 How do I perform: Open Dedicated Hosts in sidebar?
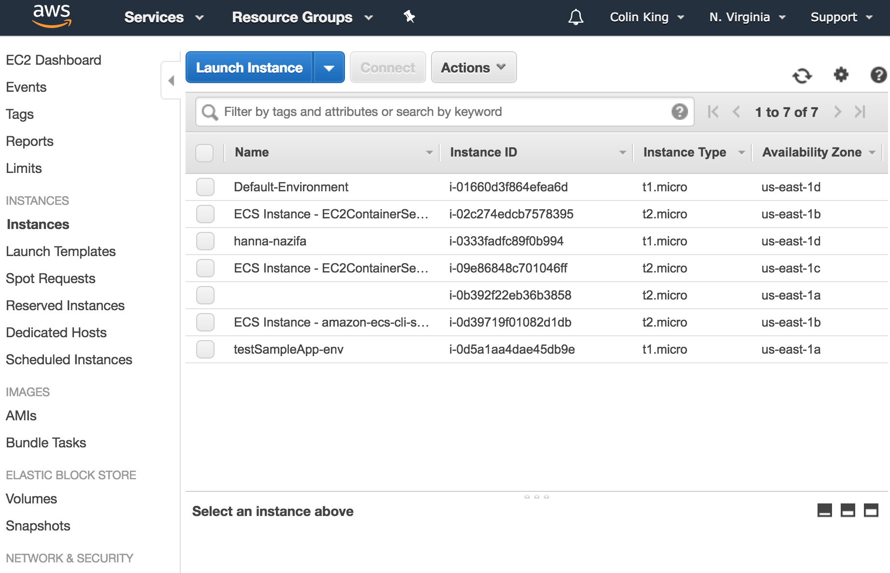tap(56, 333)
